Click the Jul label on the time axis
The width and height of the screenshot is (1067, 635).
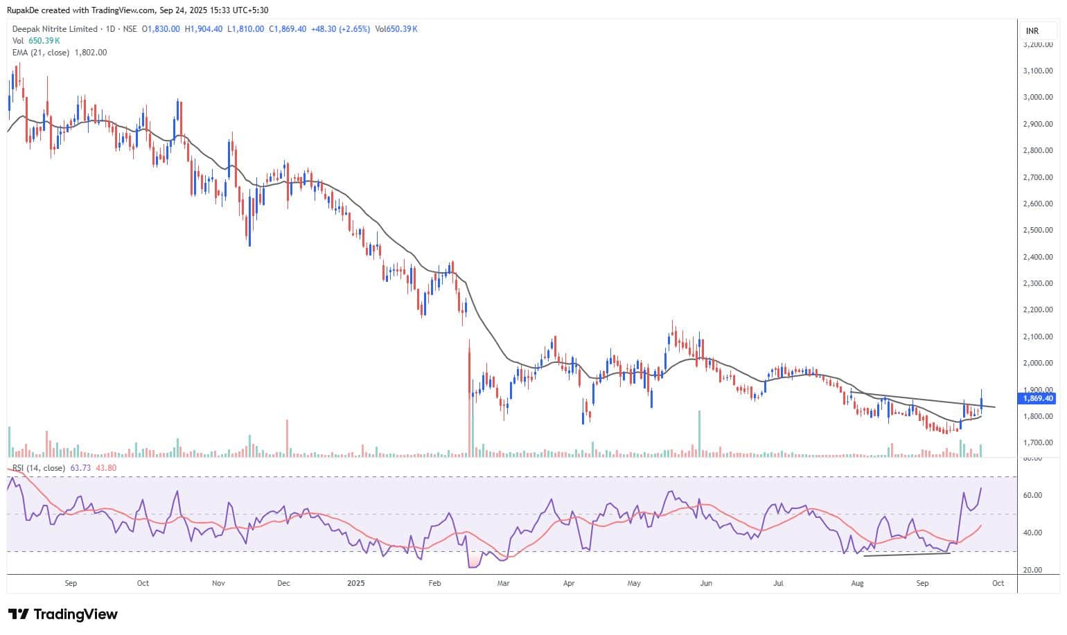[778, 583]
